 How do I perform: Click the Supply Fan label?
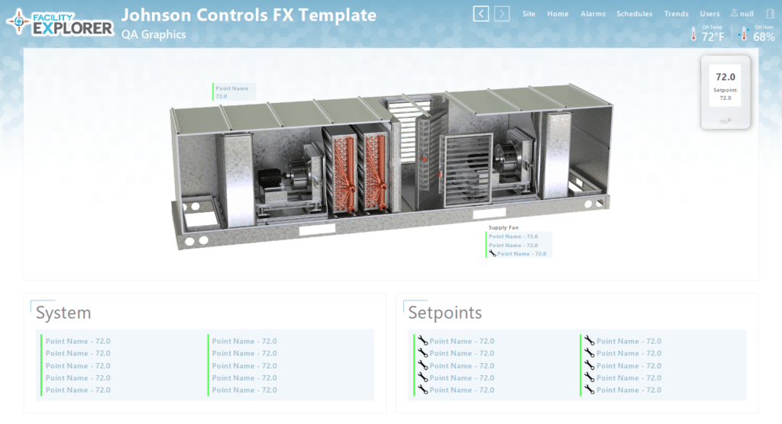(503, 227)
